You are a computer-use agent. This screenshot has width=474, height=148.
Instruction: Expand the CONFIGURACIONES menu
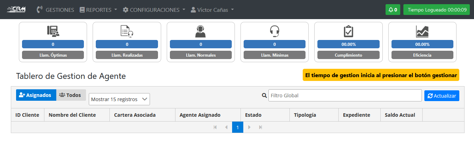(154, 10)
